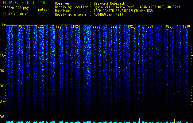
Task: Select receiver ICOM IC-575 frequency text
Action: pyautogui.click(x=123, y=11)
